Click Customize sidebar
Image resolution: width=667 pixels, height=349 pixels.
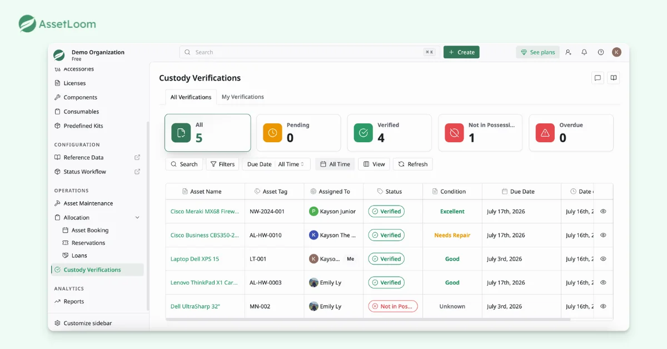(x=83, y=323)
